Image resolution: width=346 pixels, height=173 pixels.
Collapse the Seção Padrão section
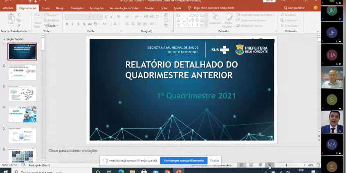pyautogui.click(x=4, y=39)
